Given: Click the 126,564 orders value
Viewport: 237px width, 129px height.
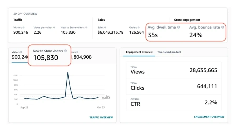Looking at the screenshot, I should pos(136,32).
